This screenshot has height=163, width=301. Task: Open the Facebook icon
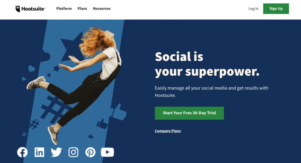coord(22,152)
